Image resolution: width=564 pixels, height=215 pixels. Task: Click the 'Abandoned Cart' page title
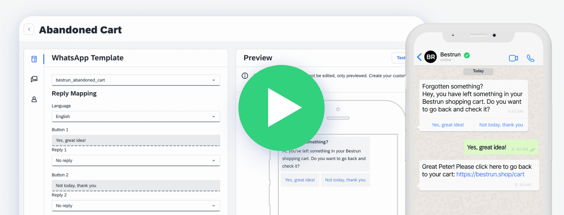[x=80, y=30]
